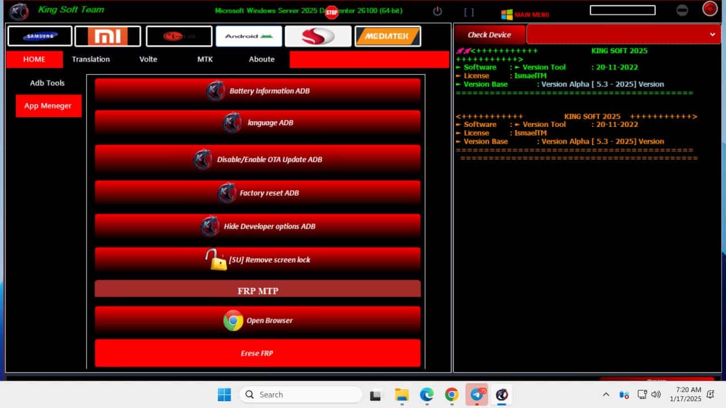
Task: Click Battery Information ADB button
Action: [258, 91]
